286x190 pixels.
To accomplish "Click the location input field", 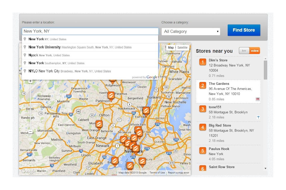I will (90, 31).
